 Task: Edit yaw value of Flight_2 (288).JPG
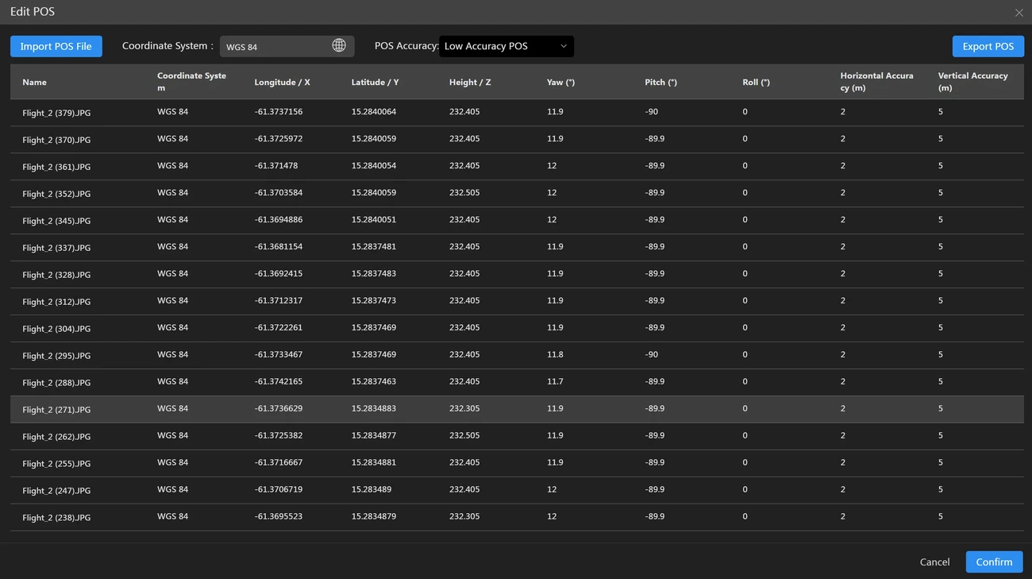coord(555,382)
